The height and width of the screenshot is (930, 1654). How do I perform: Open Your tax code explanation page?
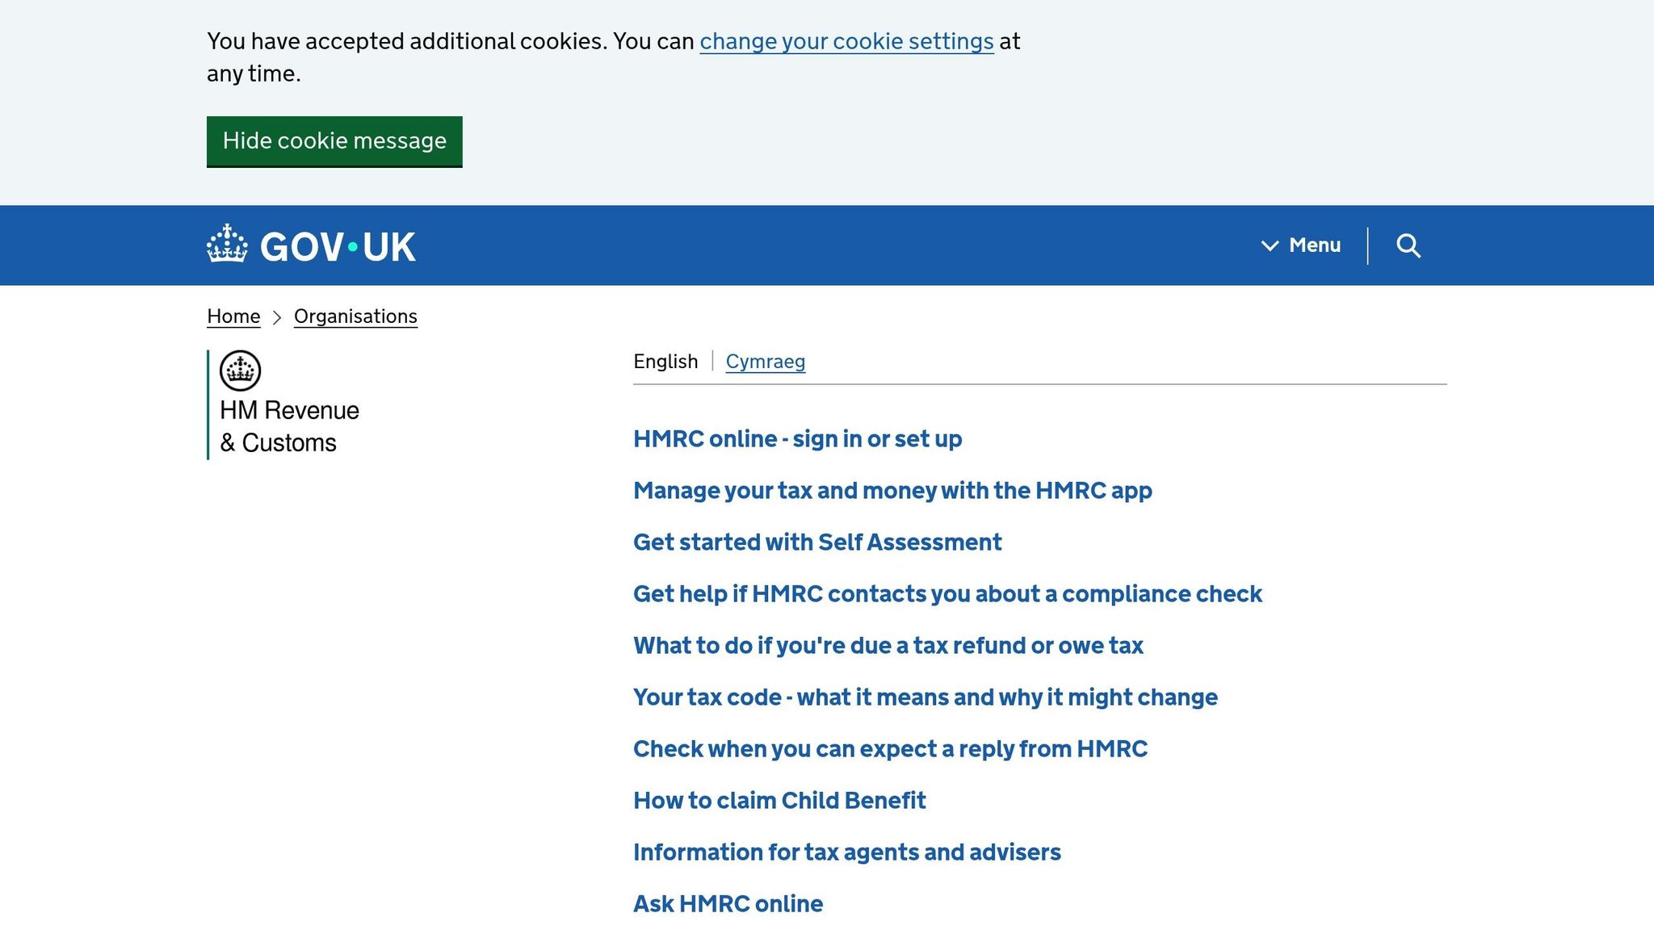click(926, 697)
